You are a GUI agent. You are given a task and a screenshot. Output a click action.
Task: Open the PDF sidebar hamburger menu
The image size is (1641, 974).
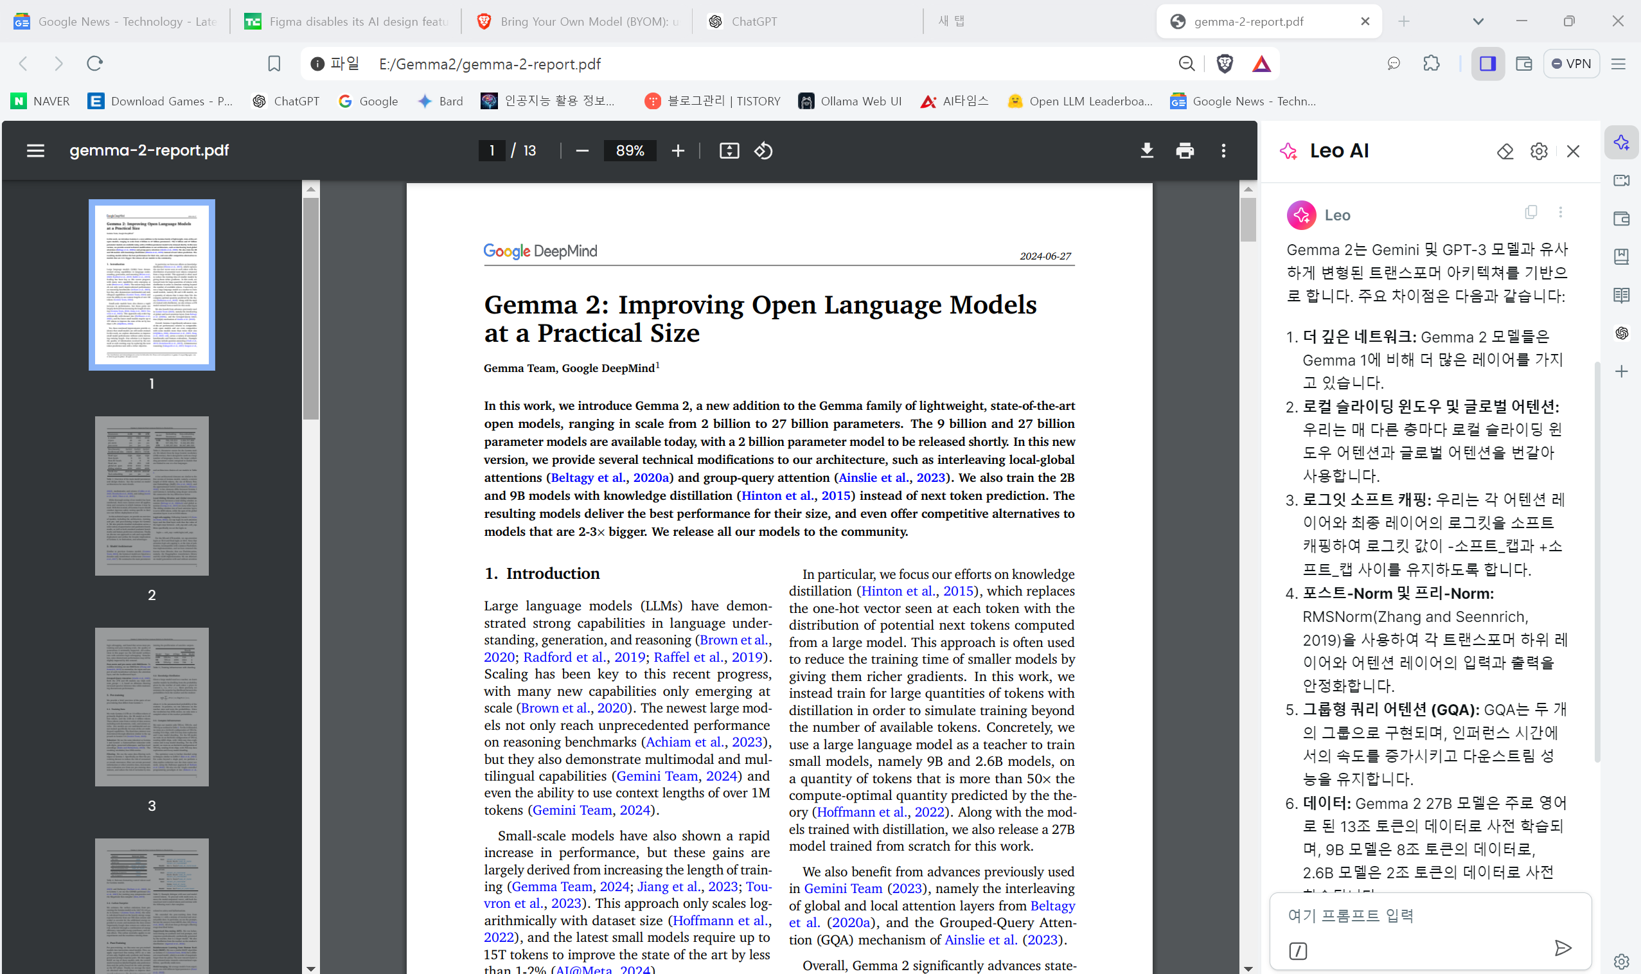(x=35, y=150)
